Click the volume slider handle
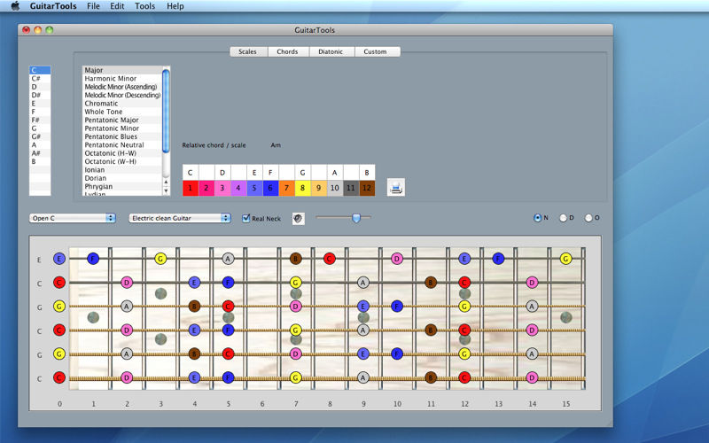 [356, 218]
